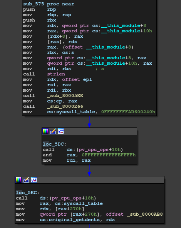The width and height of the screenshot is (181, 228).
Task: Click the '; s' comment
Action: pos(100,69)
